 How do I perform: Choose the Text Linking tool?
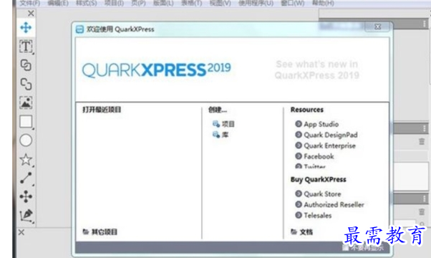(x=26, y=65)
